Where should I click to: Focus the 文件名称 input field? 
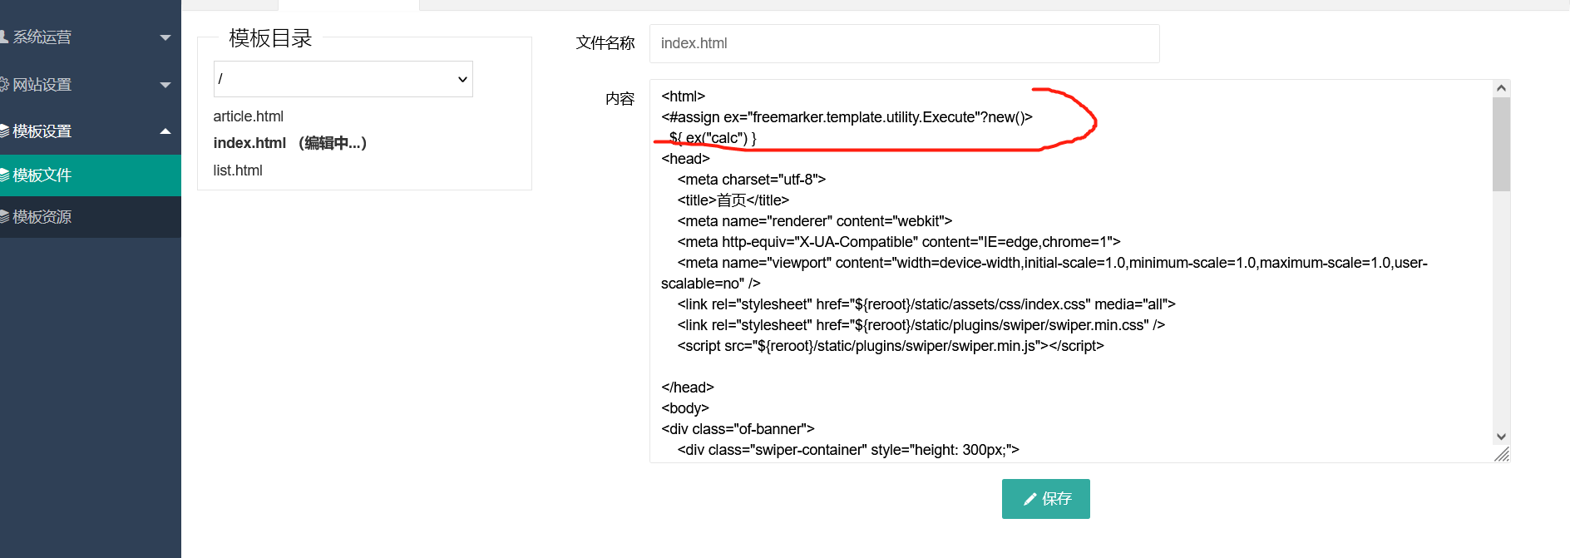pyautogui.click(x=905, y=43)
